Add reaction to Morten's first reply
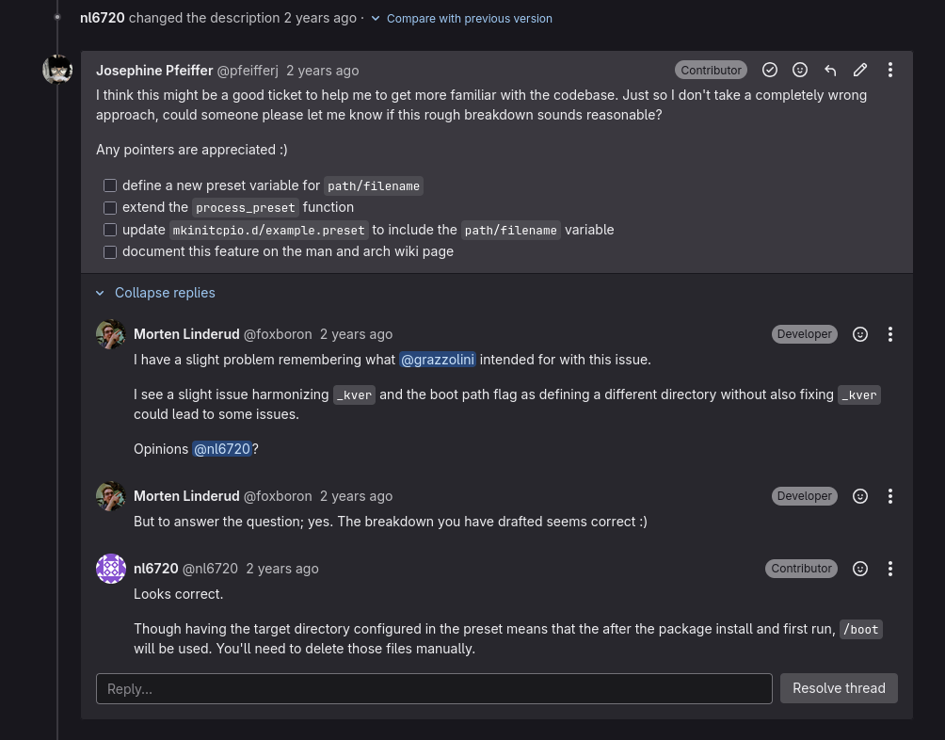This screenshot has height=740, width=945. (x=860, y=334)
